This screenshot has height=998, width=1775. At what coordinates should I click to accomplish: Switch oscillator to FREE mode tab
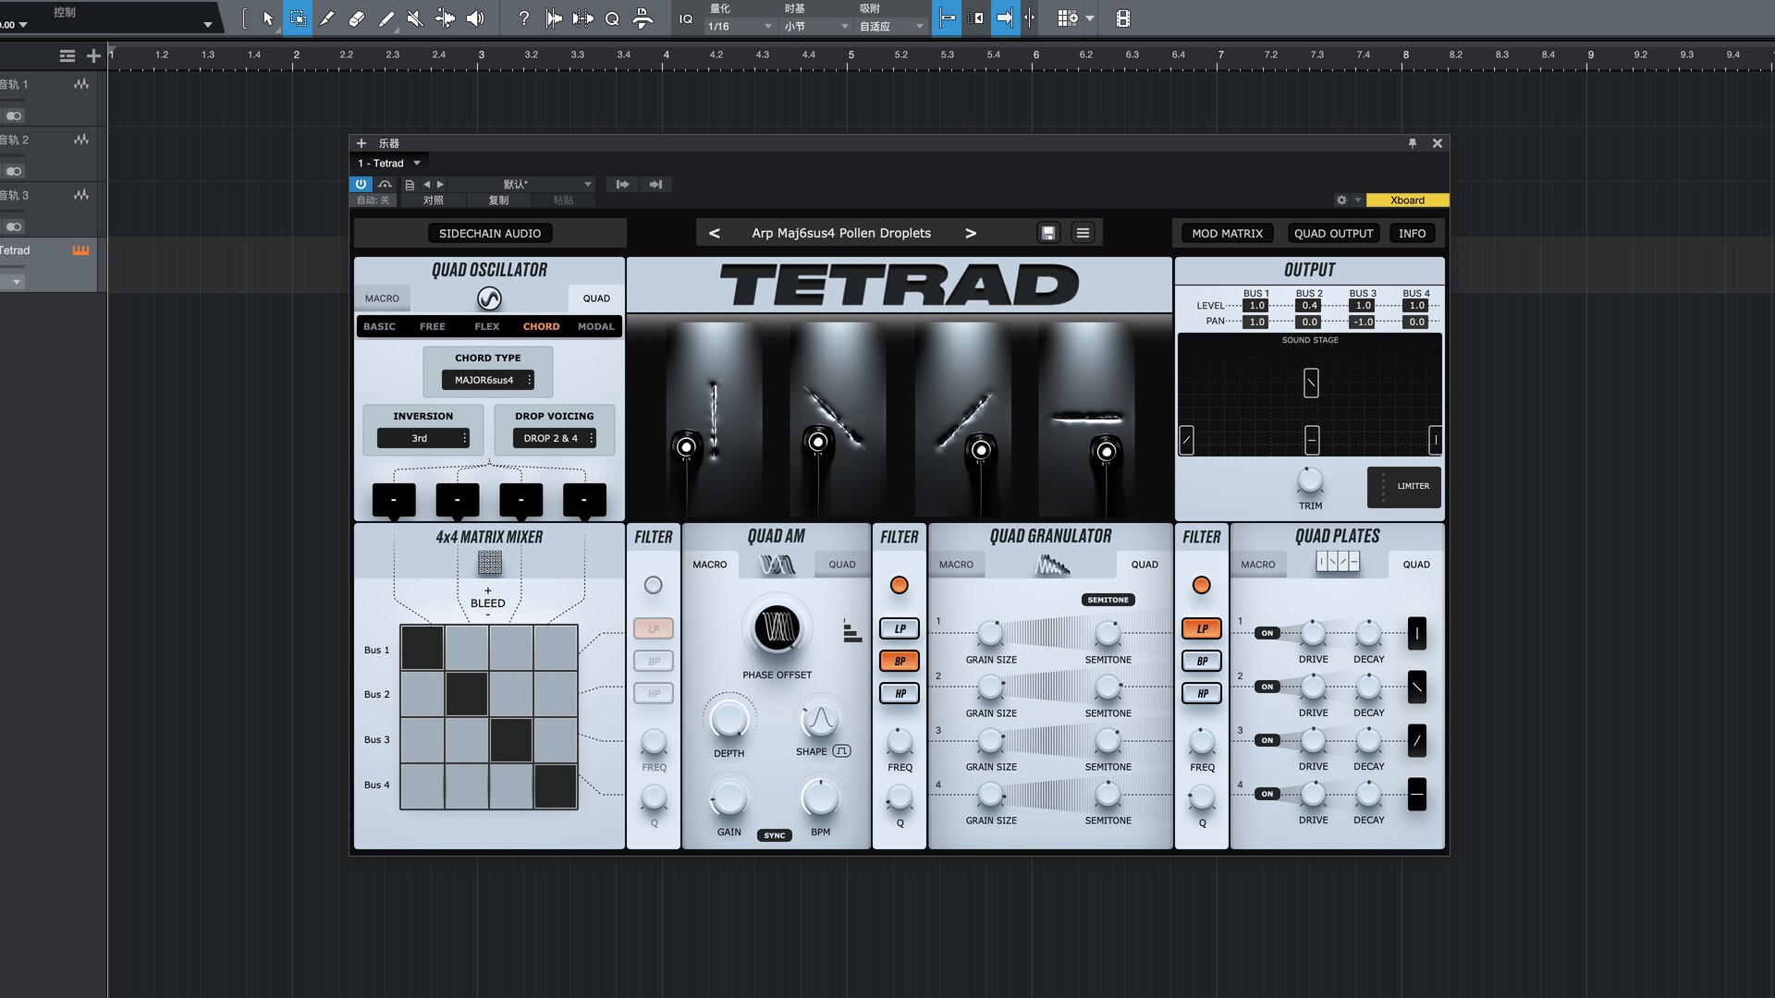(x=432, y=326)
